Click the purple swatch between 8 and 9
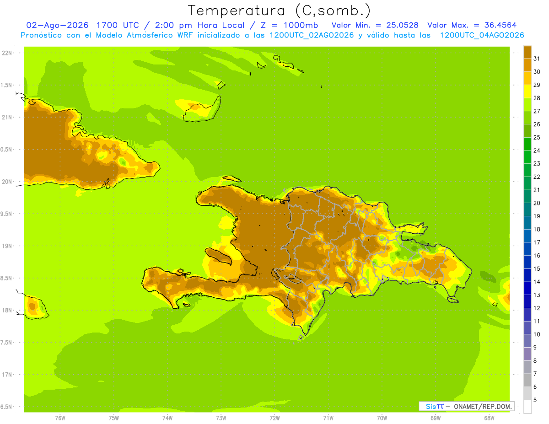Image resolution: width=549 pixels, height=424 pixels. (527, 354)
